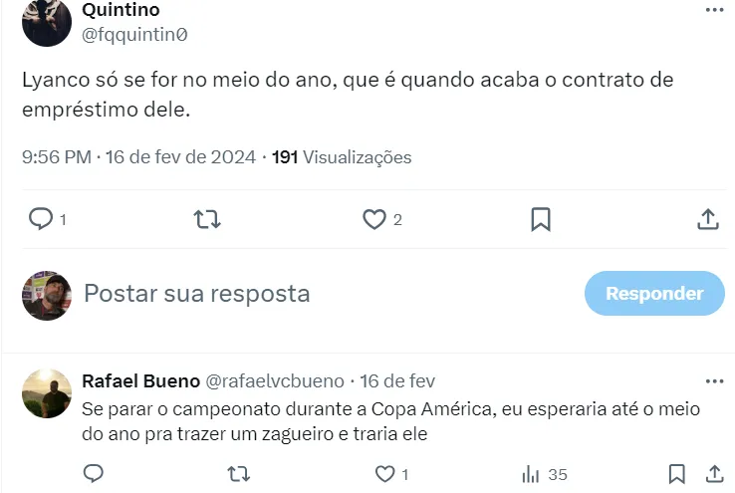Share Rafael Bueno's reply
735x493 pixels.
click(x=714, y=474)
